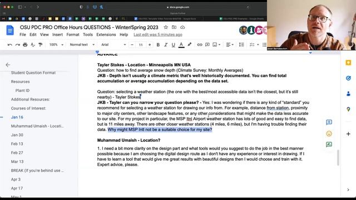Open the Insert menu
The image size is (356, 200).
(x=57, y=34)
